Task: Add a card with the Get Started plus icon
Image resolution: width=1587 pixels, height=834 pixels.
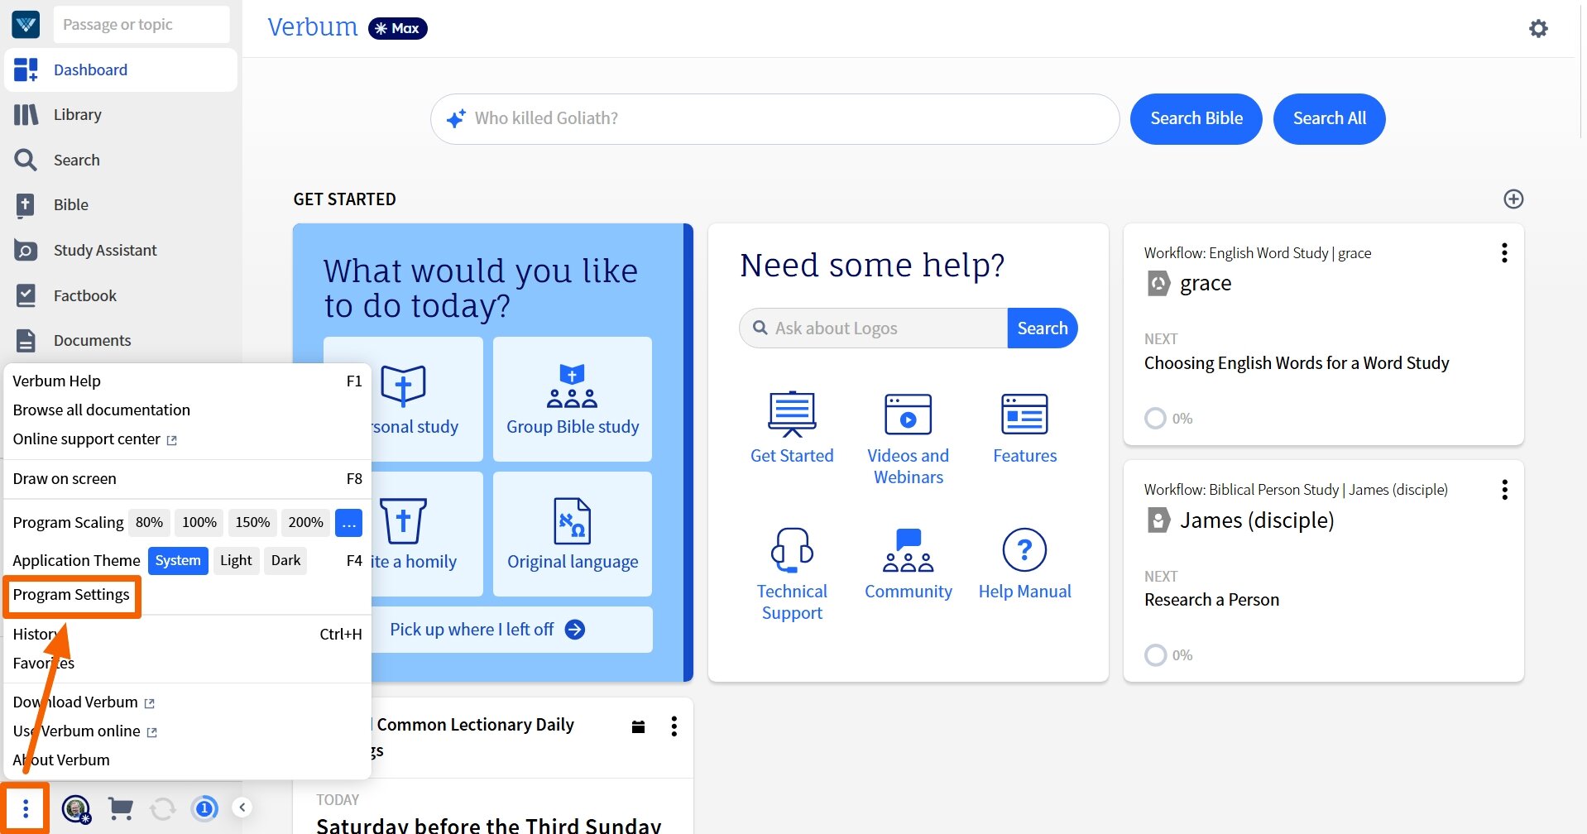Action: [x=1513, y=199]
